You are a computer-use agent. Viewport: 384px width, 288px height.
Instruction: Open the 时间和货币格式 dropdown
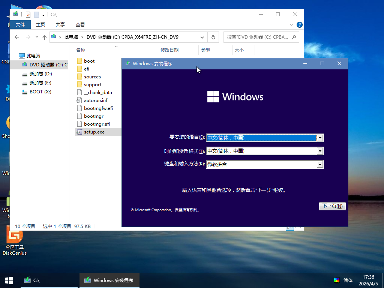pyautogui.click(x=320, y=151)
